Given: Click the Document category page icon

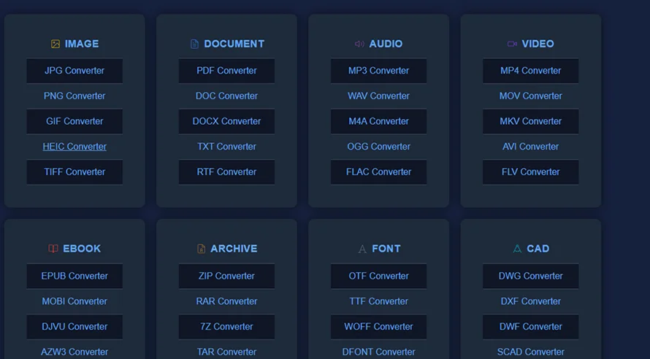Looking at the screenshot, I should coord(194,44).
